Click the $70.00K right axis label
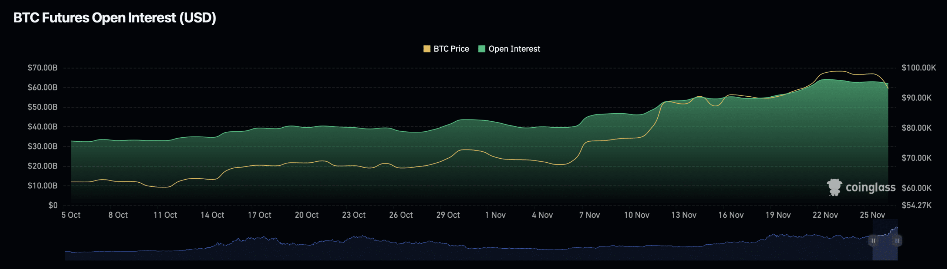Image resolution: width=947 pixels, height=269 pixels. click(916, 158)
